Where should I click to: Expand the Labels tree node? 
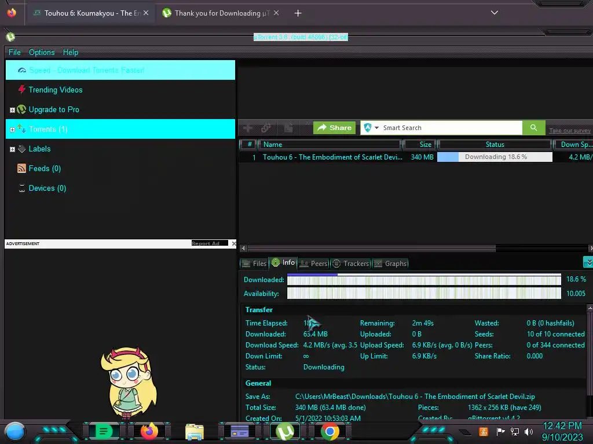click(12, 150)
